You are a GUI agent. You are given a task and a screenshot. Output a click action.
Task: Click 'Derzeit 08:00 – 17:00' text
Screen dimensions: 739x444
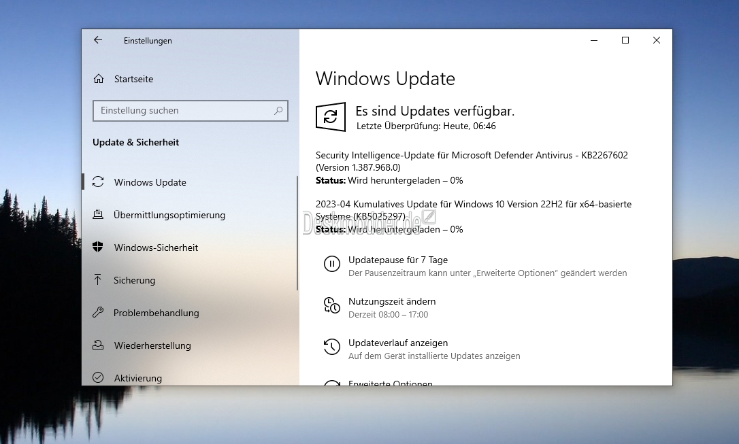(388, 315)
